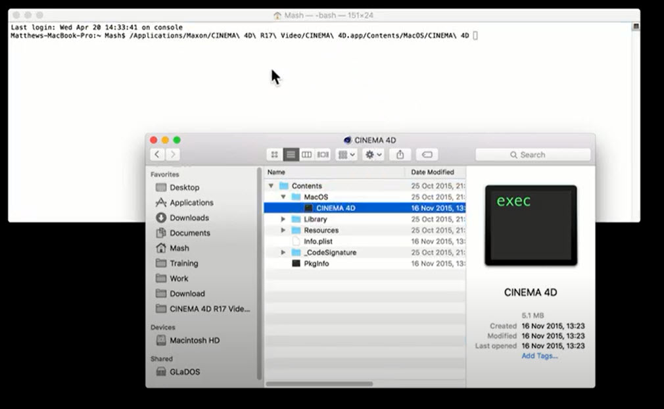Collapse the Contents folder disclosure triangle
This screenshot has height=409, width=664.
[x=271, y=186]
